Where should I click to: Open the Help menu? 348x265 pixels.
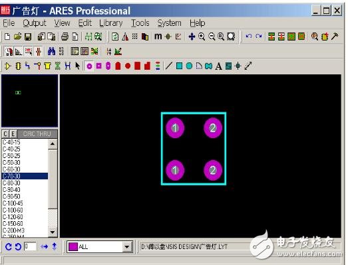pyautogui.click(x=198, y=23)
